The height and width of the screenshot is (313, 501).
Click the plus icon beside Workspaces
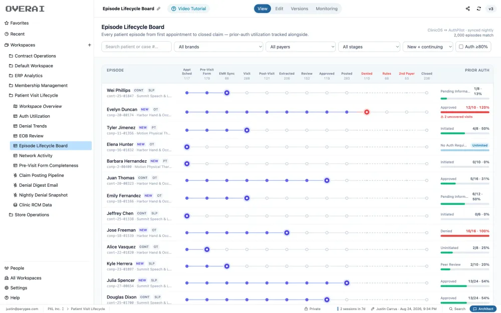90,45
